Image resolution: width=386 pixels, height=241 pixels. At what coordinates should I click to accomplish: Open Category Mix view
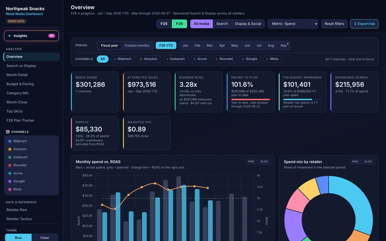tap(31, 93)
